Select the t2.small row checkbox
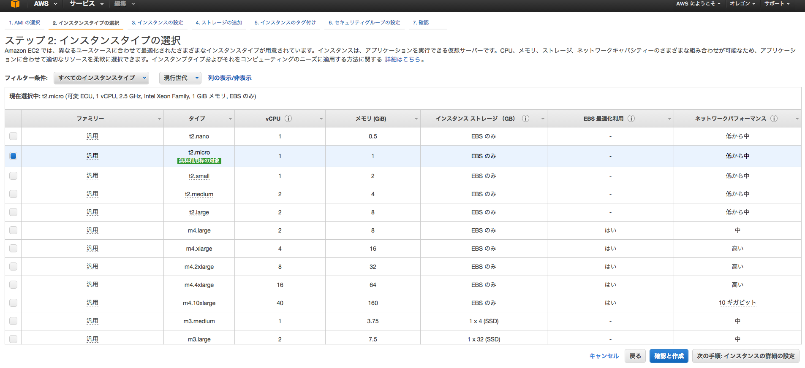Screen dimensions: 805x368 point(14,176)
